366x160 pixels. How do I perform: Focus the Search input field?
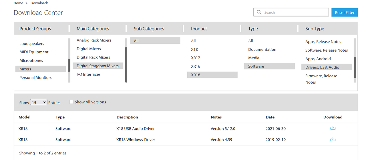coord(291,12)
